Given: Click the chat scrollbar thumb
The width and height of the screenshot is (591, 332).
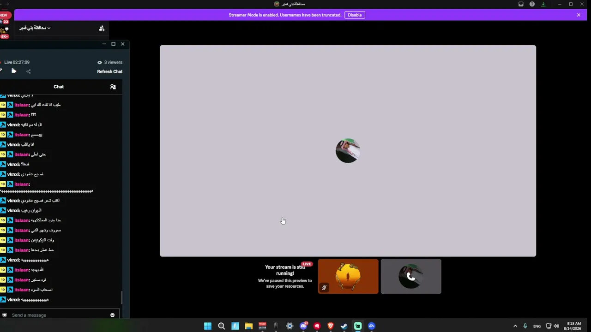Looking at the screenshot, I should pyautogui.click(x=122, y=298).
